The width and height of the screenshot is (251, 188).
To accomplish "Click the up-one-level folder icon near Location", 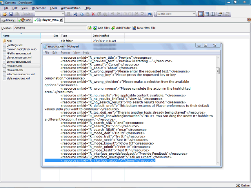I will (89, 28).
